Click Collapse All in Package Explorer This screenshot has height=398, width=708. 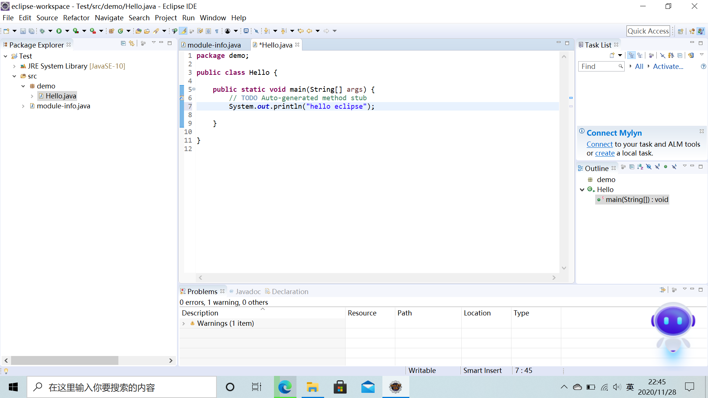click(x=123, y=43)
